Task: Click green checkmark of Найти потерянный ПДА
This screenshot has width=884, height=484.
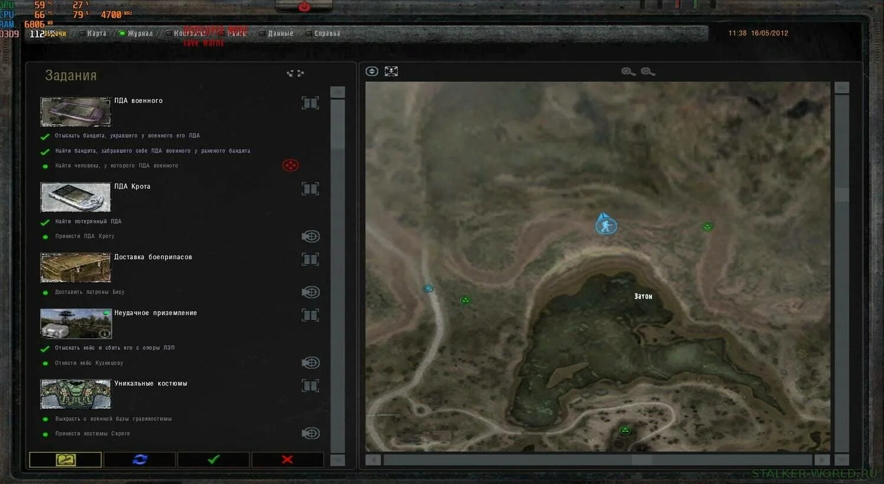Action: pyautogui.click(x=44, y=222)
